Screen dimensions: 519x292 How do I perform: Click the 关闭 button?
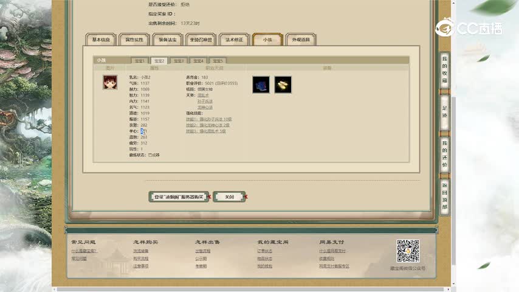point(229,197)
